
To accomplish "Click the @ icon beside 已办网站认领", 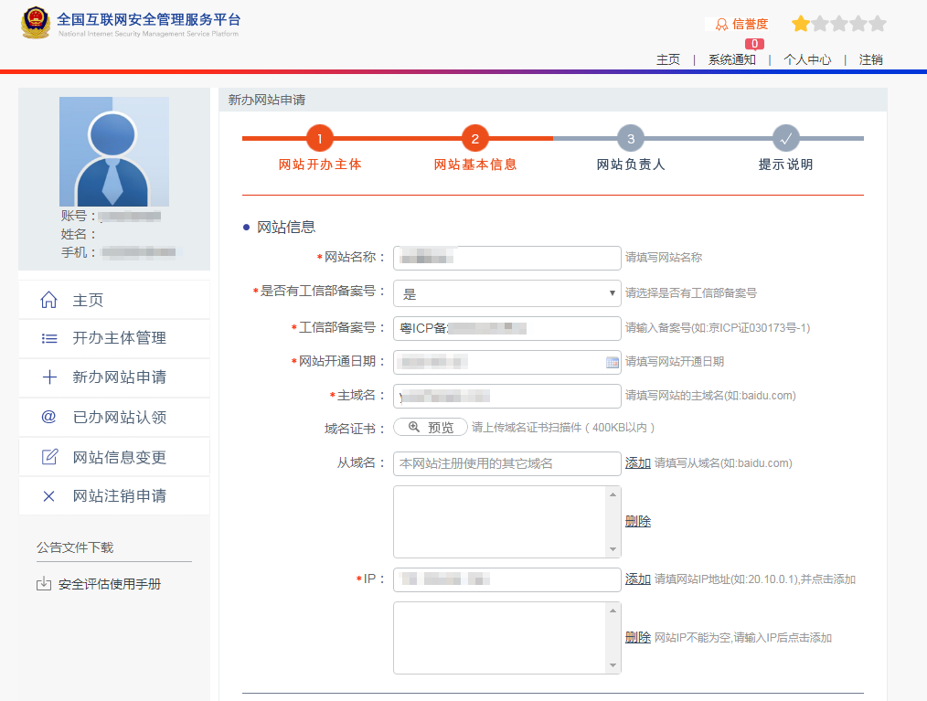I will pyautogui.click(x=48, y=417).
